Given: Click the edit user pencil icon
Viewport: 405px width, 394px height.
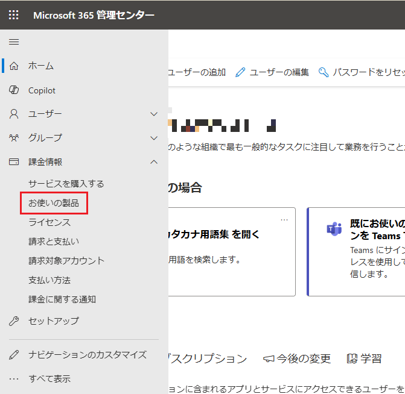Looking at the screenshot, I should click(x=240, y=72).
